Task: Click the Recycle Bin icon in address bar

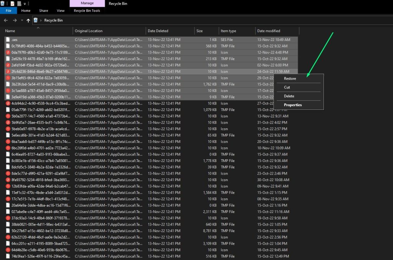Action: click(36, 20)
